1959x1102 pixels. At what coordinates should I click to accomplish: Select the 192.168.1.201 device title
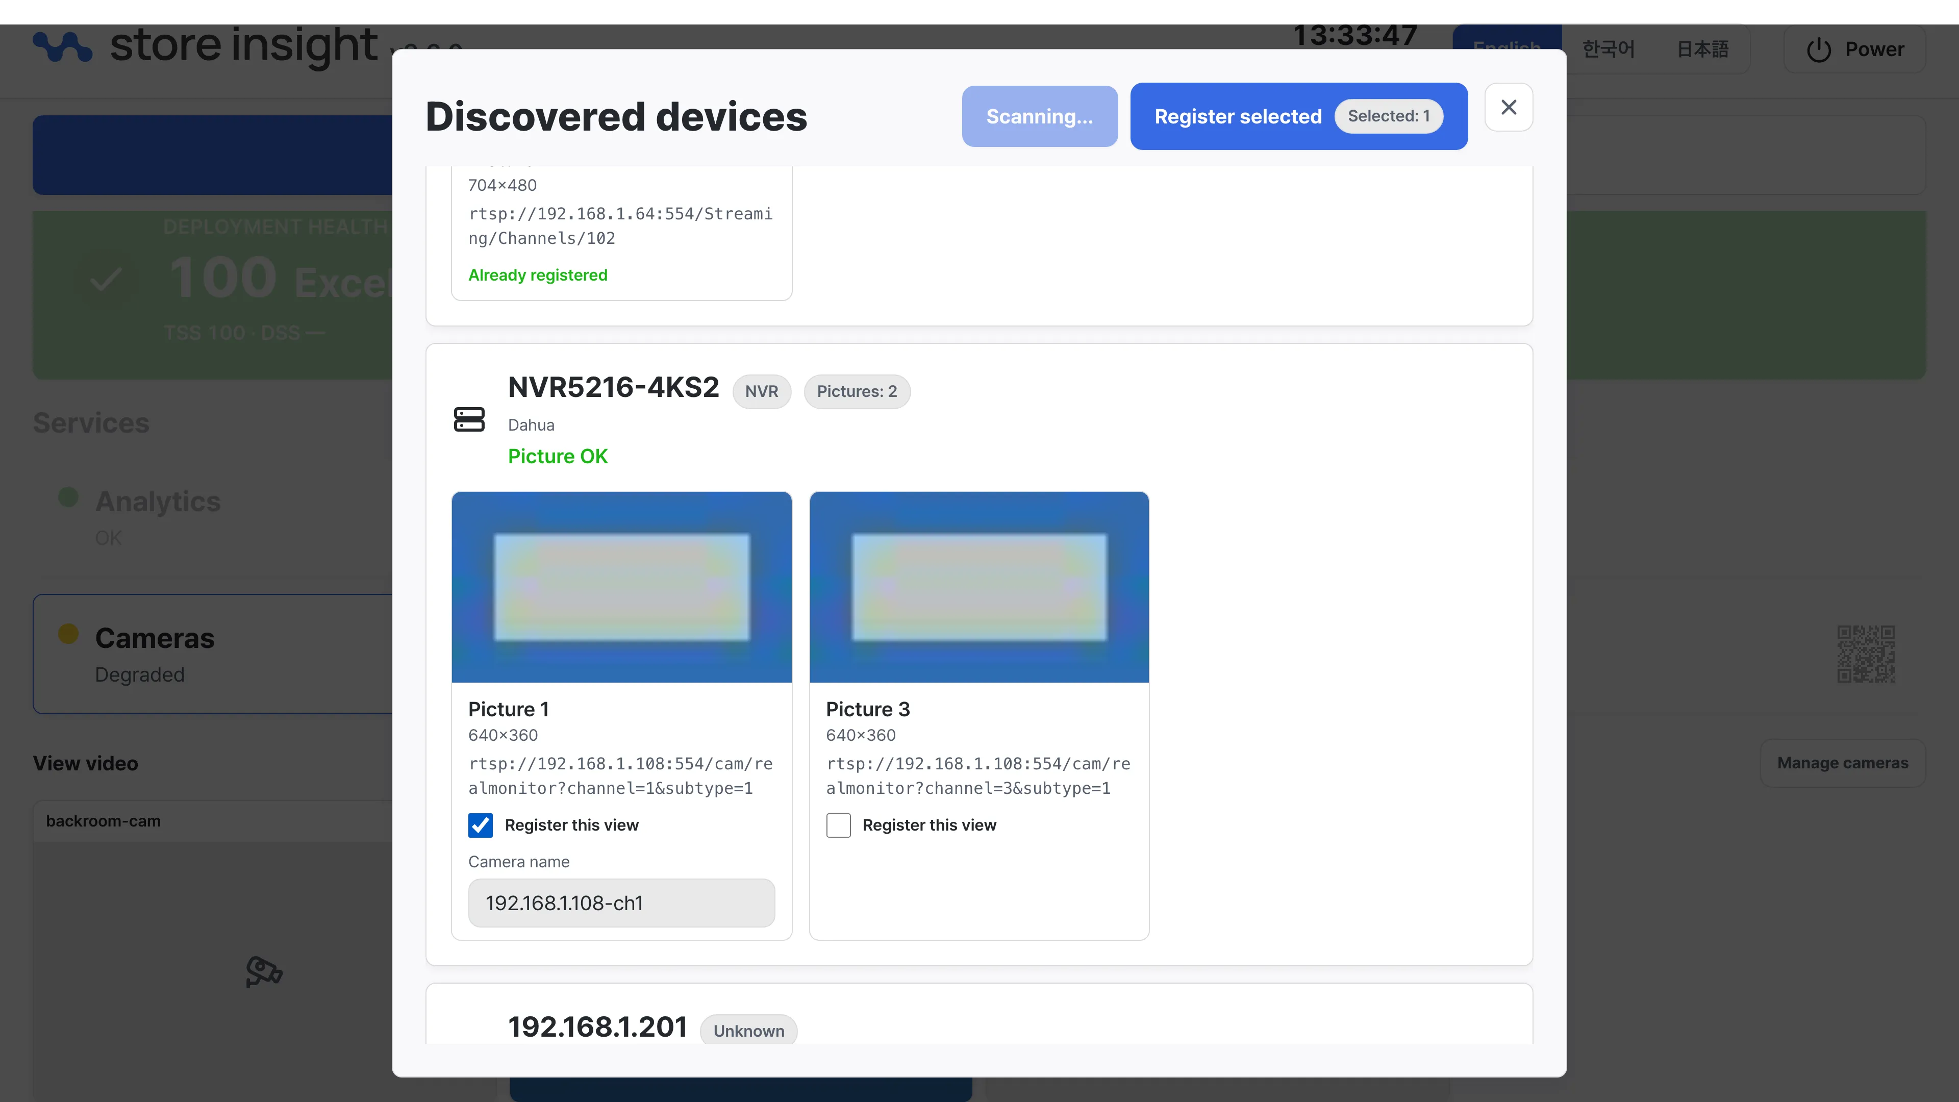[x=597, y=1026]
